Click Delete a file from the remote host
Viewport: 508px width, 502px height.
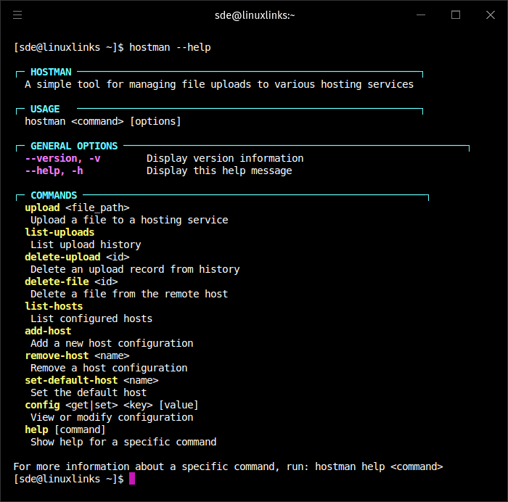[129, 294]
